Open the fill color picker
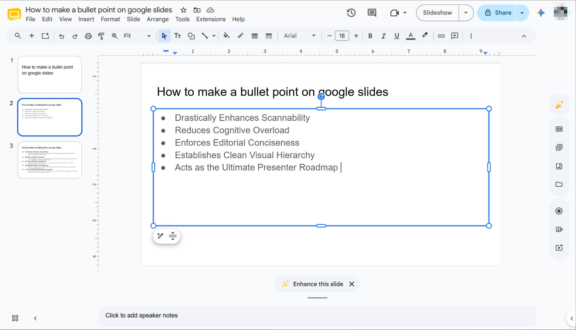The image size is (576, 330). tap(226, 36)
